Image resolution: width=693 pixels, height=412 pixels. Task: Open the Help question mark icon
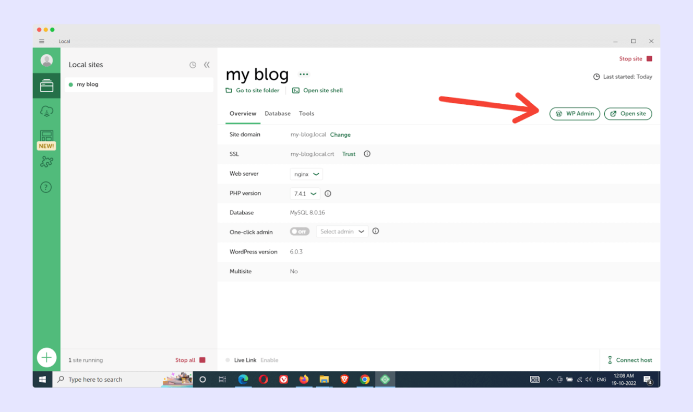pyautogui.click(x=46, y=187)
